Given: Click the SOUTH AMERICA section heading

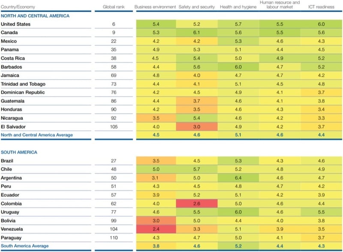Looking at the screenshot, I should [x=19, y=152].
